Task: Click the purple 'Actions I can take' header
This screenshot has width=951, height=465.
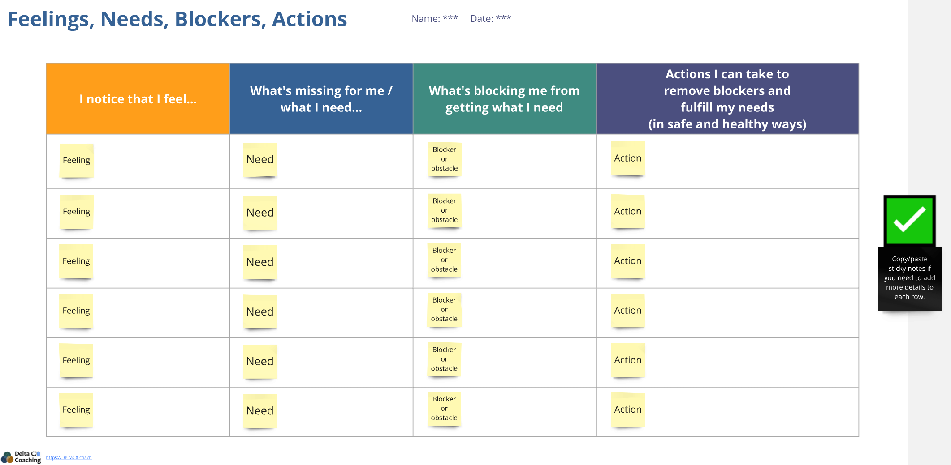Action: tap(727, 99)
